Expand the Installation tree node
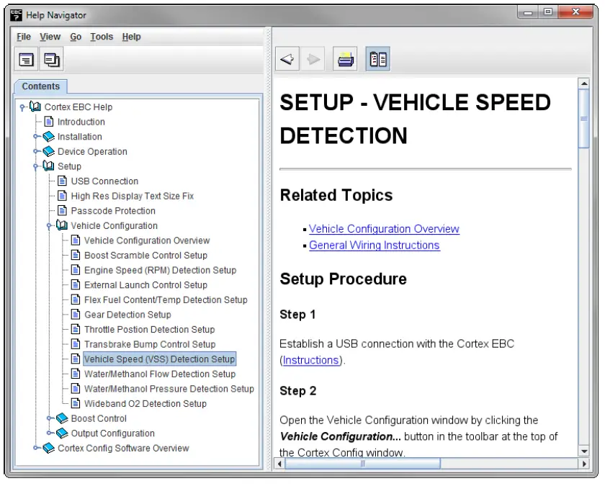Viewport: 605px width, 486px height. 35,137
